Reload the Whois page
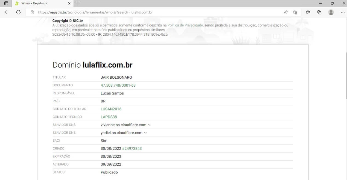The height and width of the screenshot is (180, 347). (18, 12)
